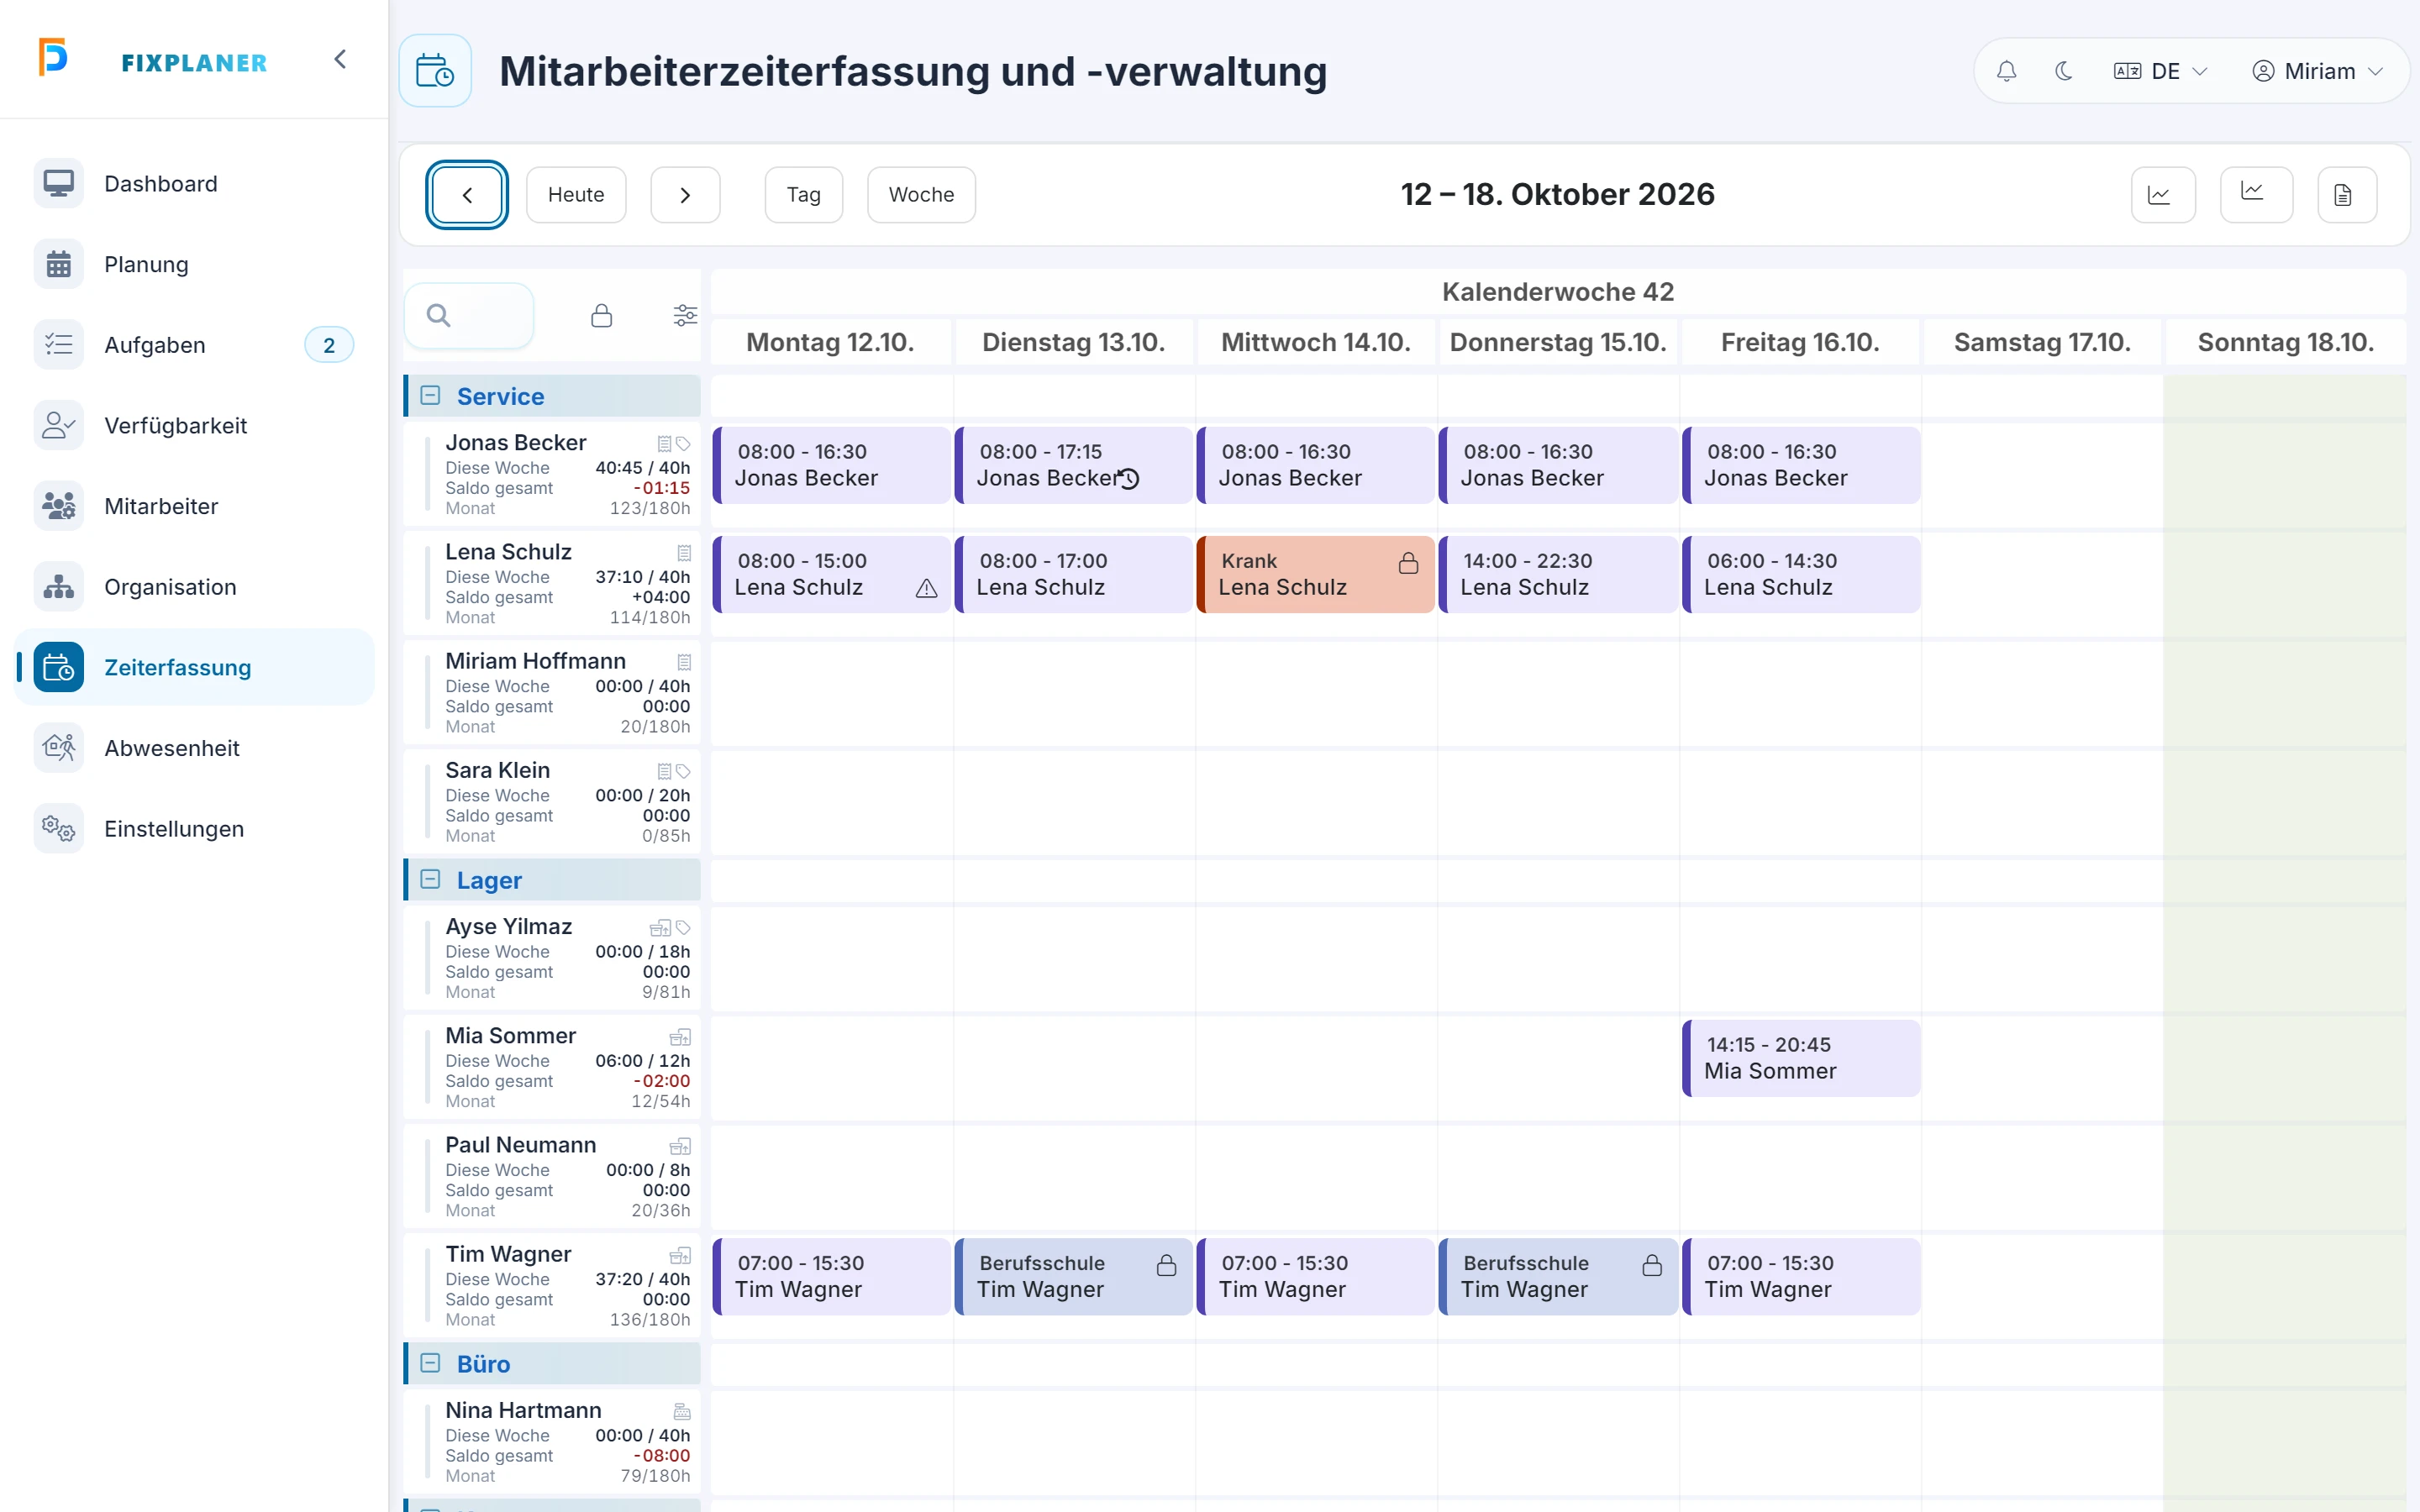Open Lena Schulz's Krank entry on Mittwoch
The height and width of the screenshot is (1512, 2420).
coord(1315,574)
